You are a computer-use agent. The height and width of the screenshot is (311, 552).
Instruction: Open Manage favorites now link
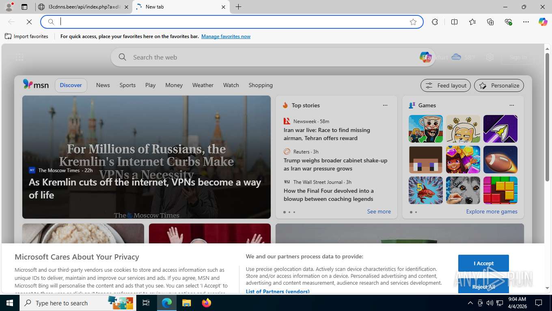tap(226, 36)
